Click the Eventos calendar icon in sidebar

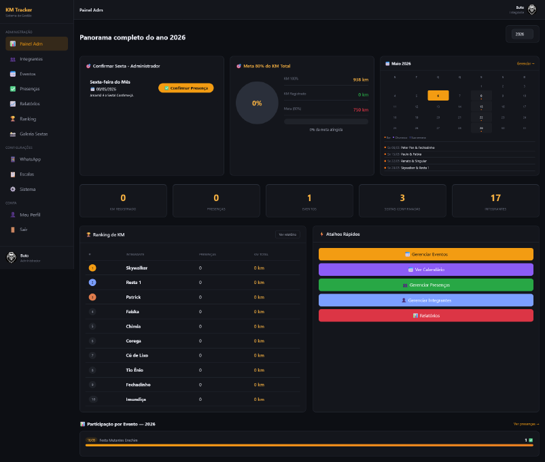13,74
